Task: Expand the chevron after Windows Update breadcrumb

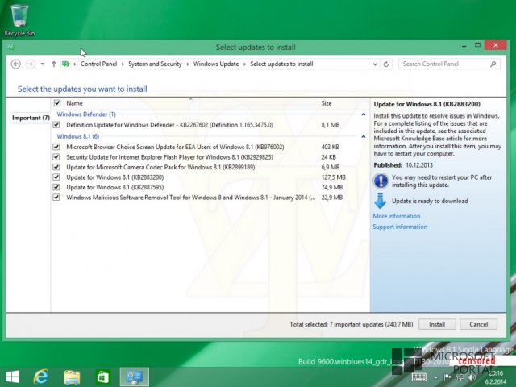Action: click(x=244, y=64)
